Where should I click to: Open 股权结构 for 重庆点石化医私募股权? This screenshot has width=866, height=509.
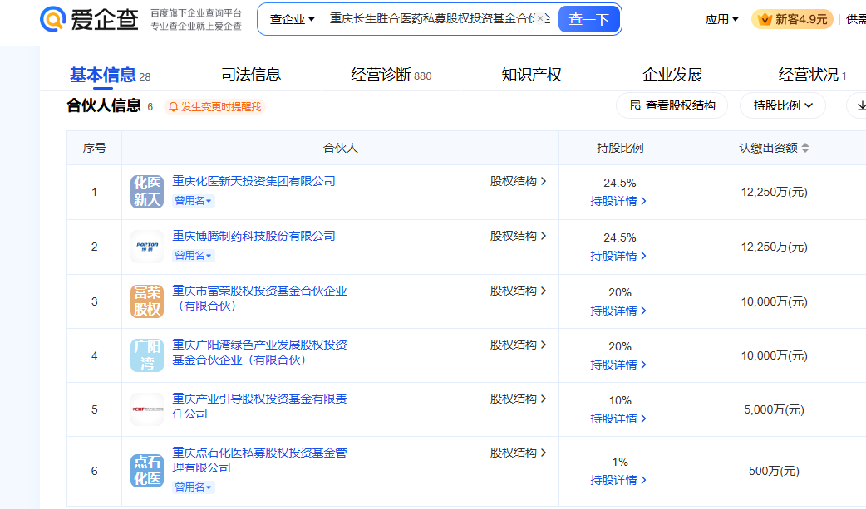[x=518, y=453]
